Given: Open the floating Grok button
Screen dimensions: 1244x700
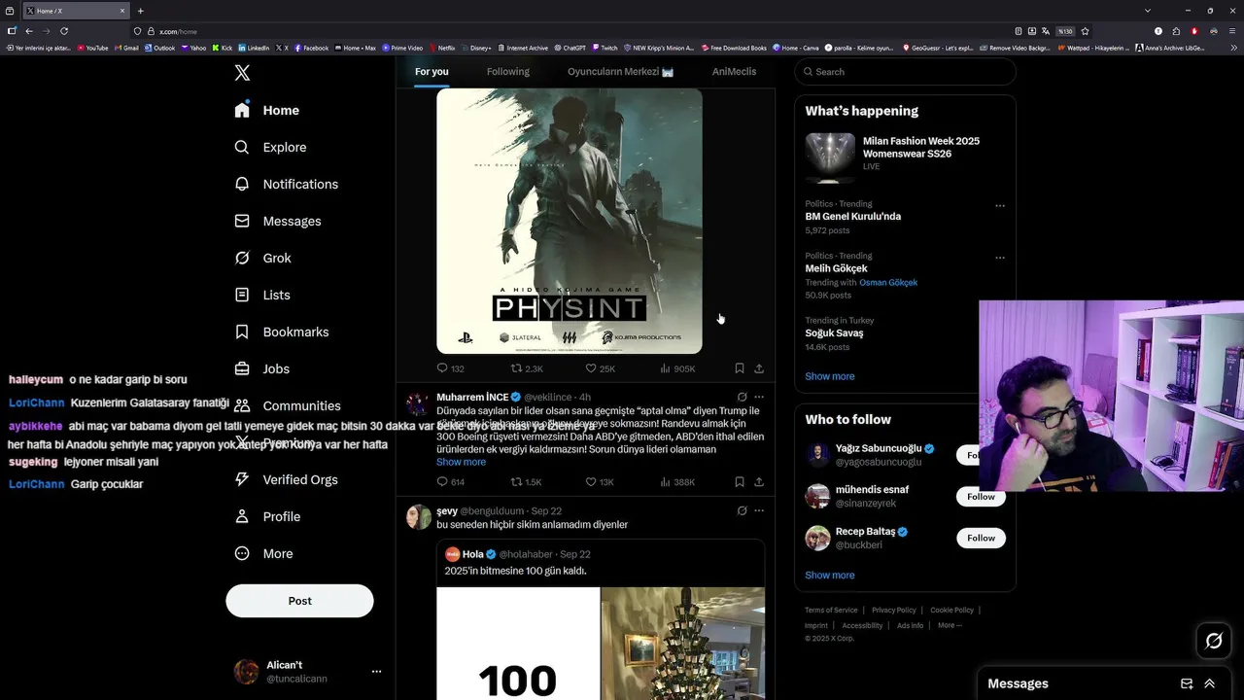Looking at the screenshot, I should point(1214,641).
